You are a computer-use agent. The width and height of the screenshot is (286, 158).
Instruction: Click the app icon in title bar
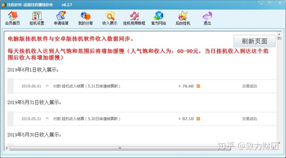(4, 5)
